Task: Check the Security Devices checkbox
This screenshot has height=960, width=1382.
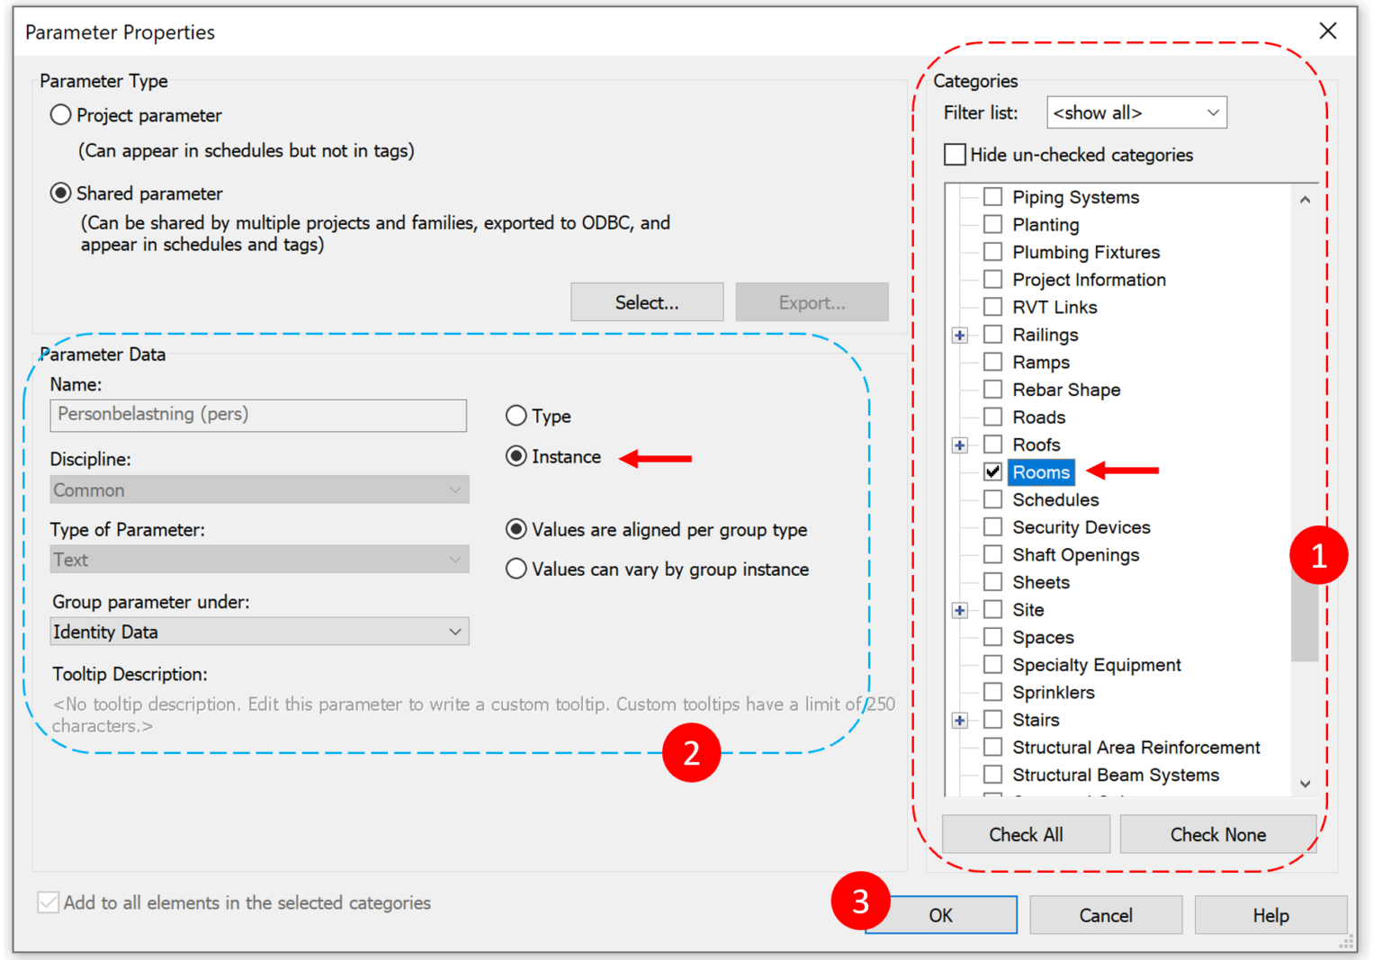Action: 992,526
